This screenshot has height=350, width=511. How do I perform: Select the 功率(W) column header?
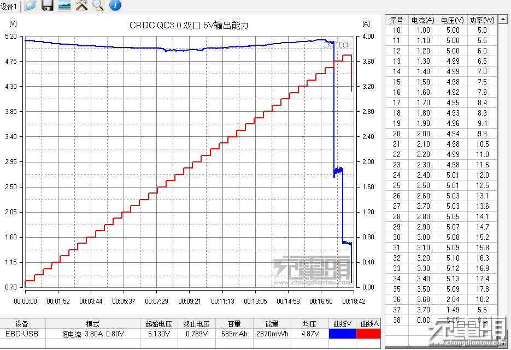tap(482, 20)
